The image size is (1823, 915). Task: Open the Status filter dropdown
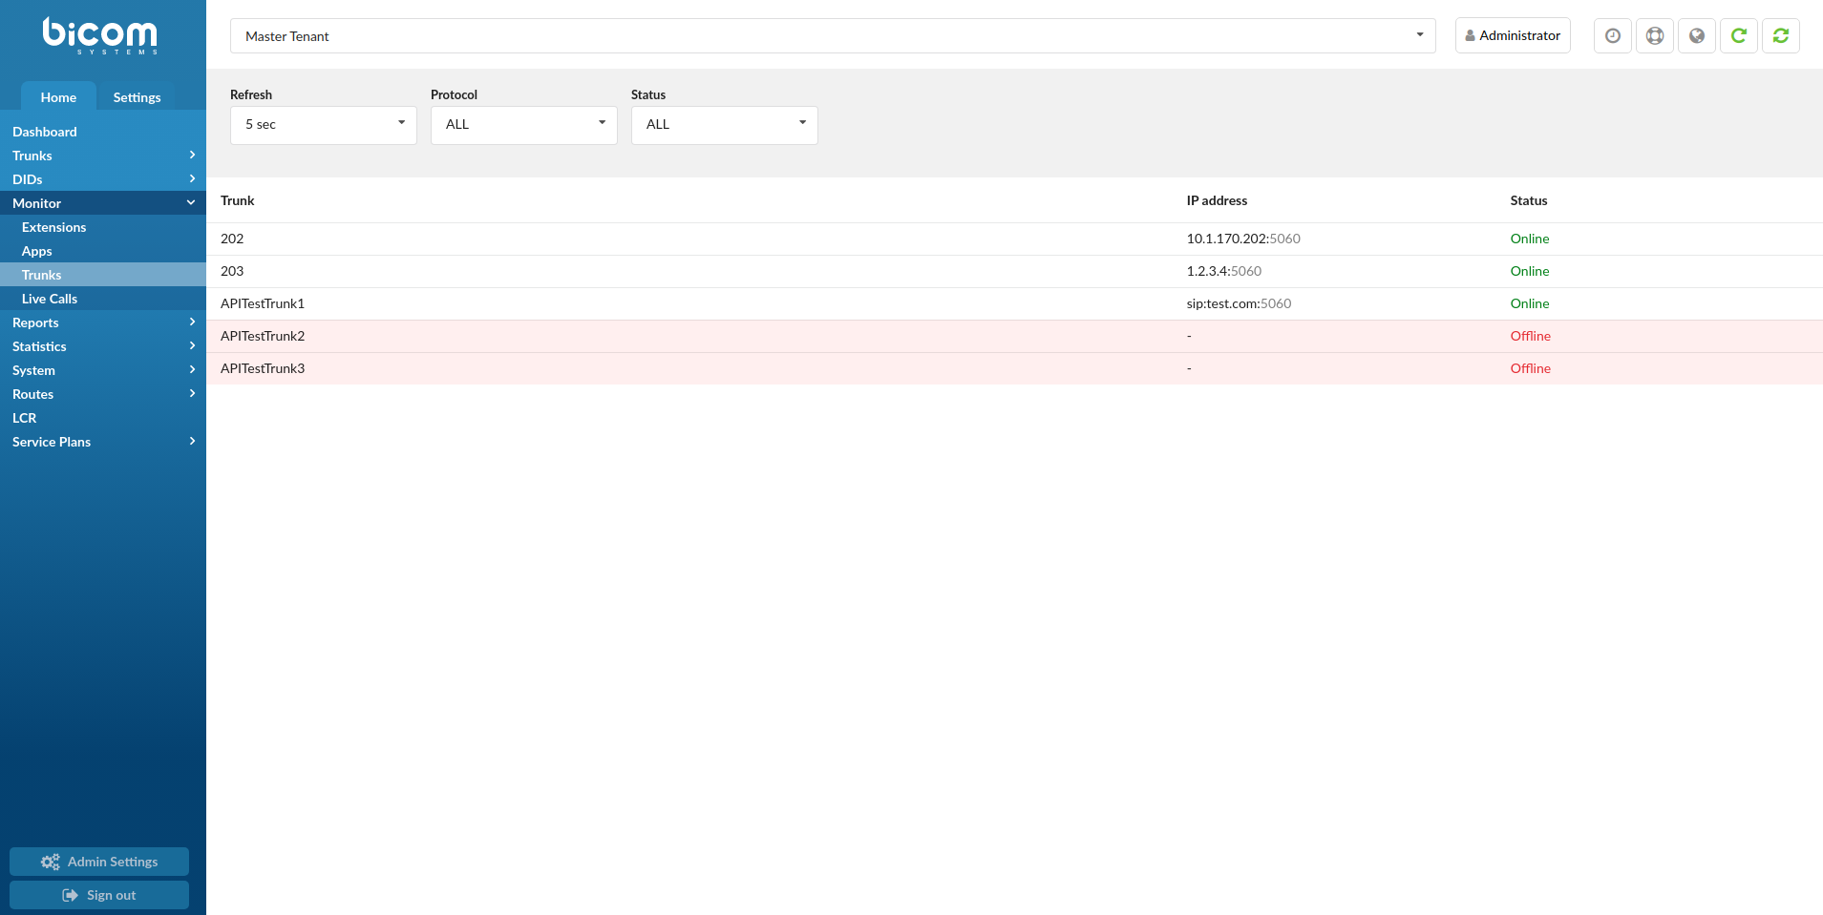pyautogui.click(x=725, y=125)
